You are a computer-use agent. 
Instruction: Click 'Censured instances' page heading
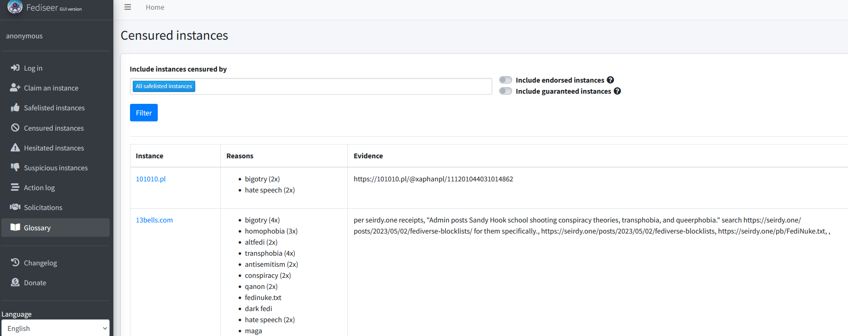[x=174, y=36]
